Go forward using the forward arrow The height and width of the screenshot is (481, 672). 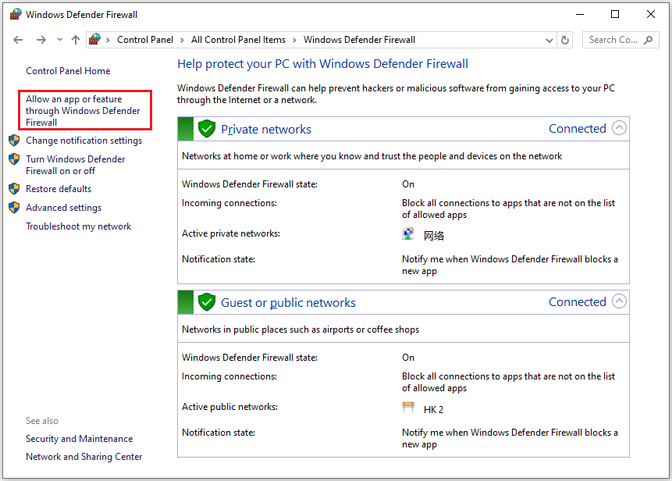click(41, 40)
